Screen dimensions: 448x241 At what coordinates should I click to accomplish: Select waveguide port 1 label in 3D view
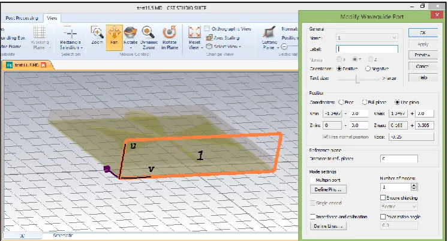[200, 155]
